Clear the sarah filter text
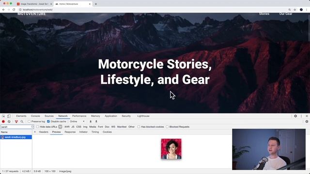The image size is (310, 174). pos(32,127)
